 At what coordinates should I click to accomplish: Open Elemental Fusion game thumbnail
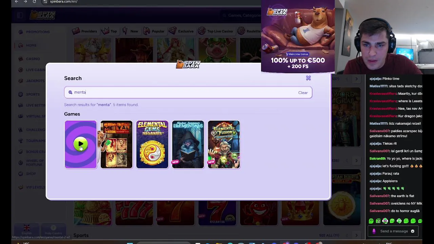tap(224, 144)
